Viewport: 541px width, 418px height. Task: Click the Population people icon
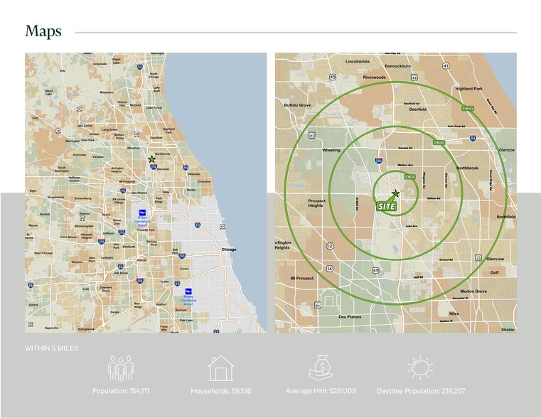(120, 368)
